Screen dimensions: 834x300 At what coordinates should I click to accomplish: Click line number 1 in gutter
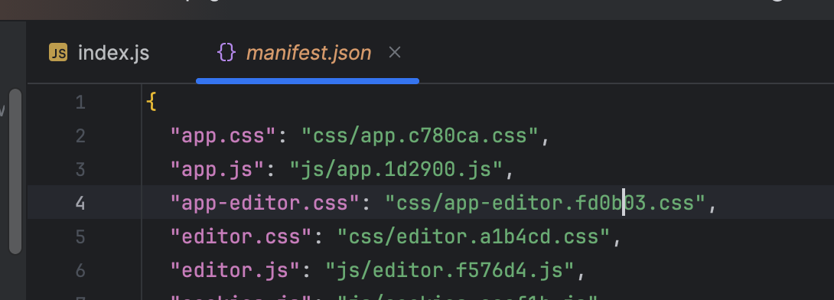click(x=80, y=102)
